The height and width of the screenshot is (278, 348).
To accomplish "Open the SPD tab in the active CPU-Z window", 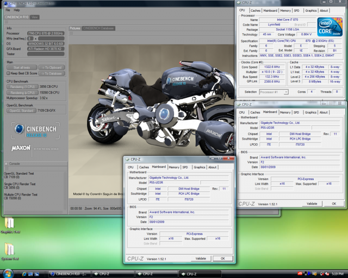I will point(185,167).
